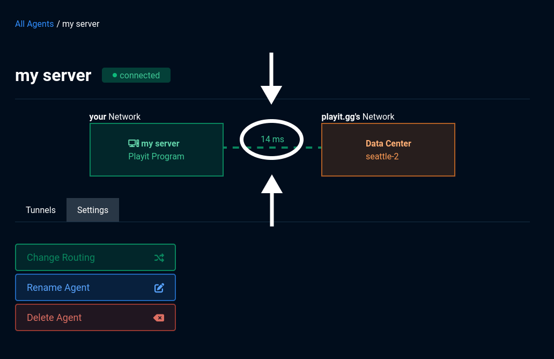
Task: Click the circled latency oval in the diagram
Action: [271, 139]
